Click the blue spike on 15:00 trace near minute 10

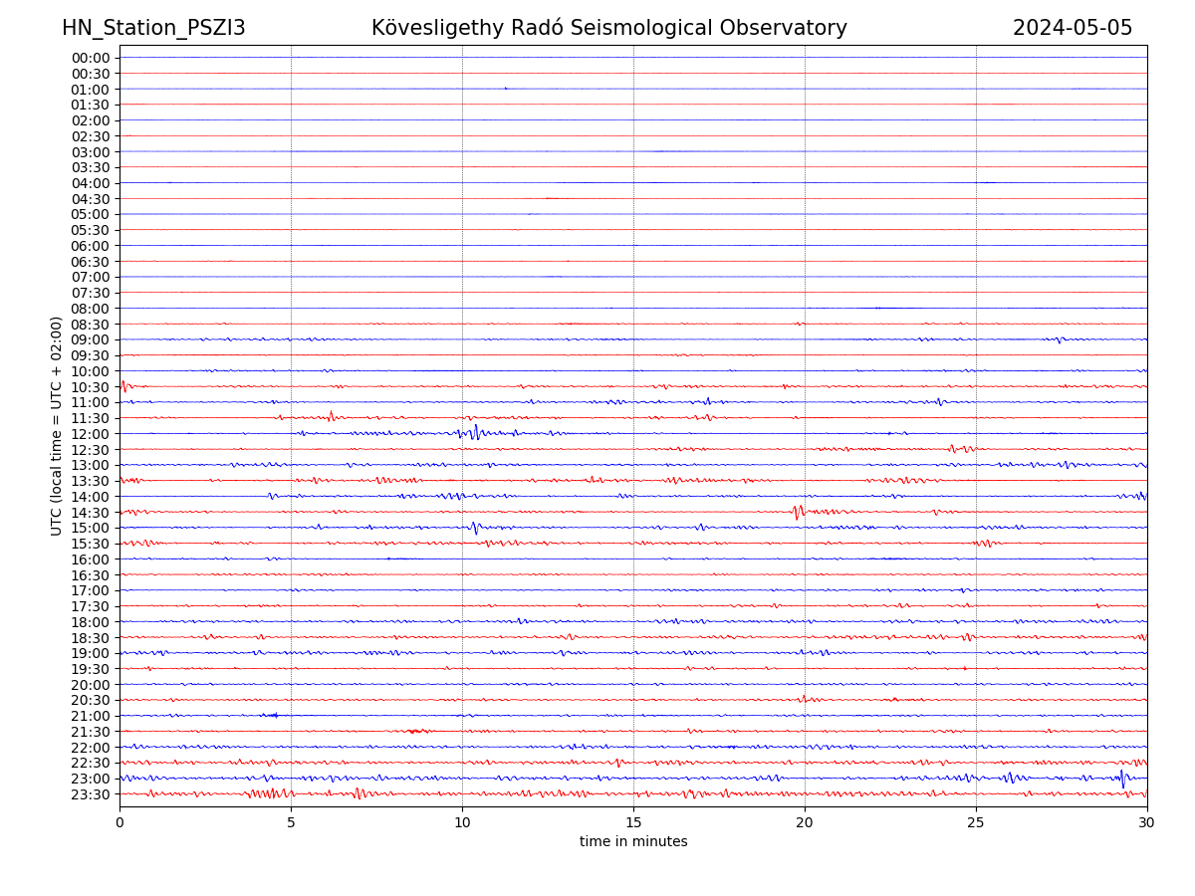click(475, 528)
